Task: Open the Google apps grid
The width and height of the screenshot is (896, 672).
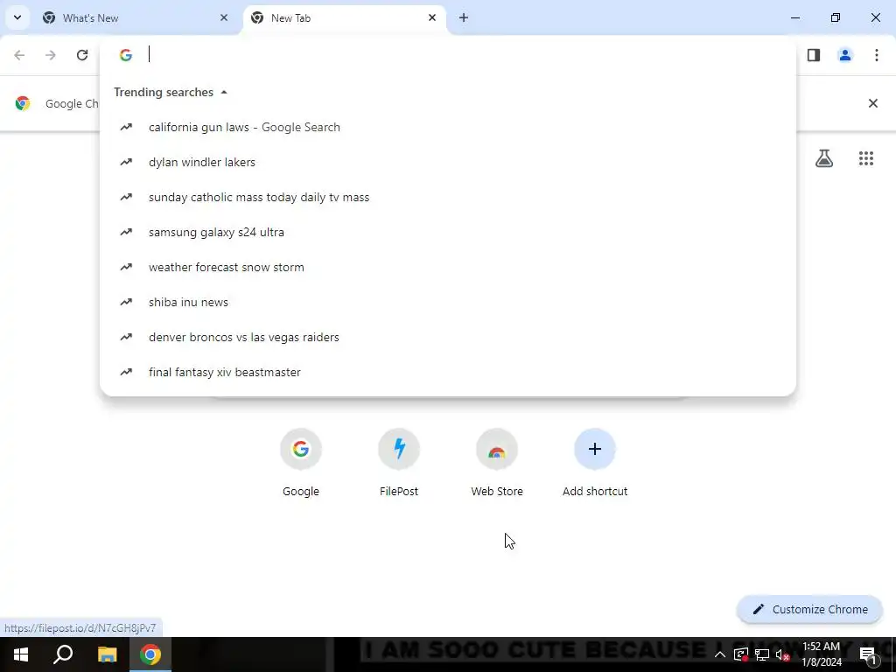Action: coord(866,158)
